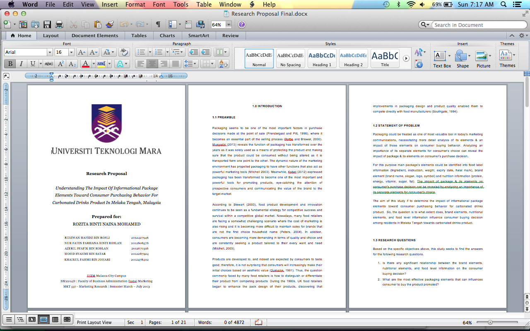Open the Change Case (Aa) dropdown
Screen dimensions: 530x331
[x=108, y=52]
